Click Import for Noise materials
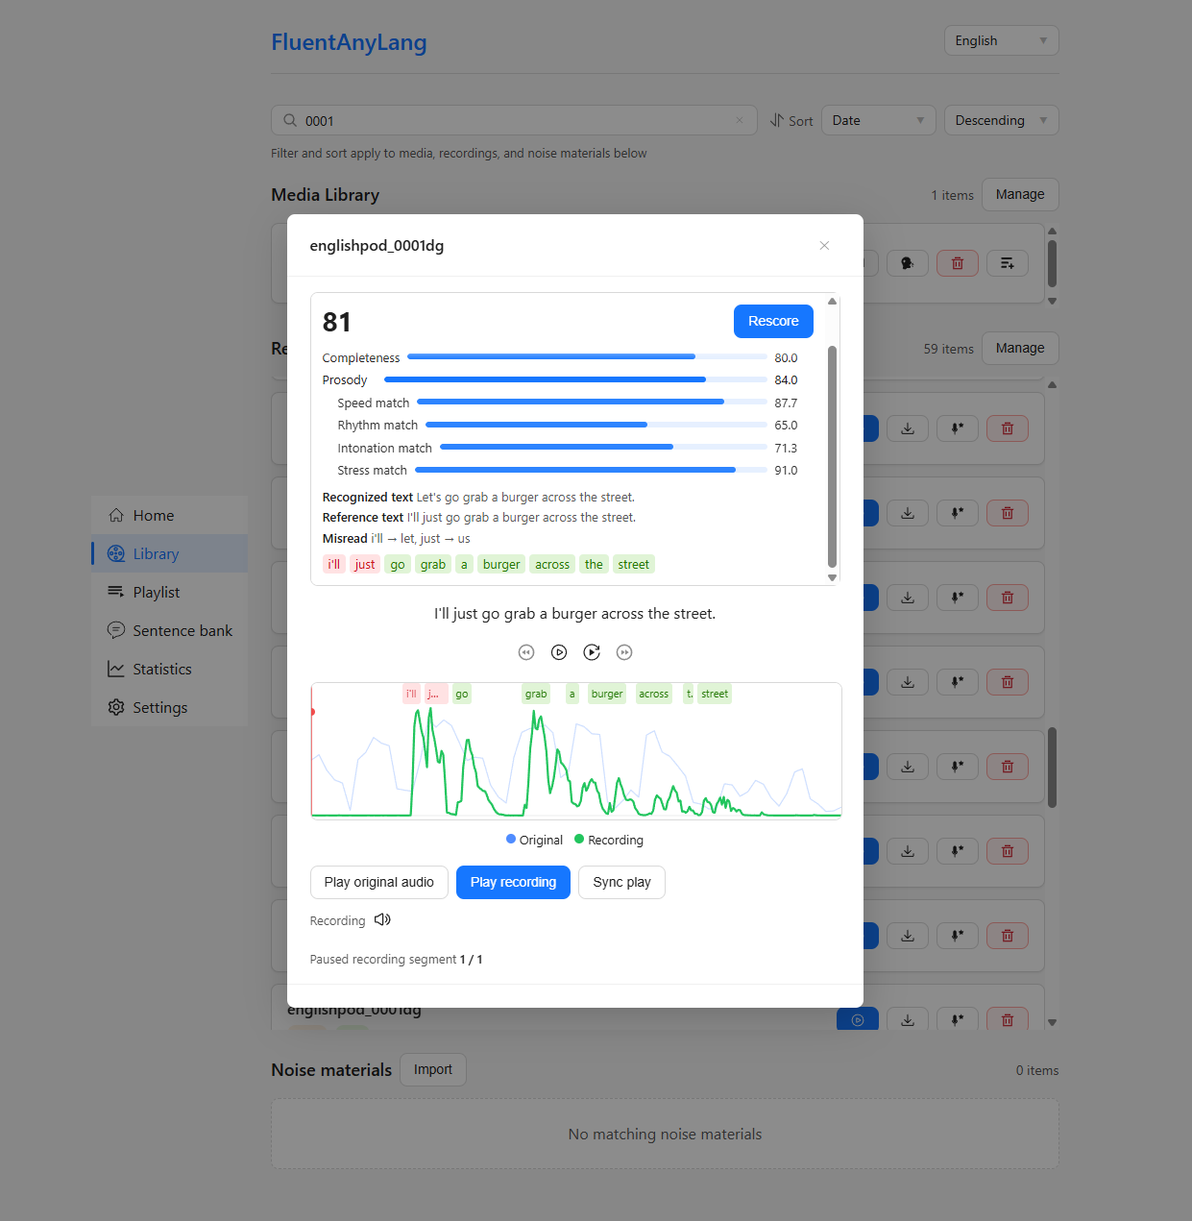 (433, 1069)
